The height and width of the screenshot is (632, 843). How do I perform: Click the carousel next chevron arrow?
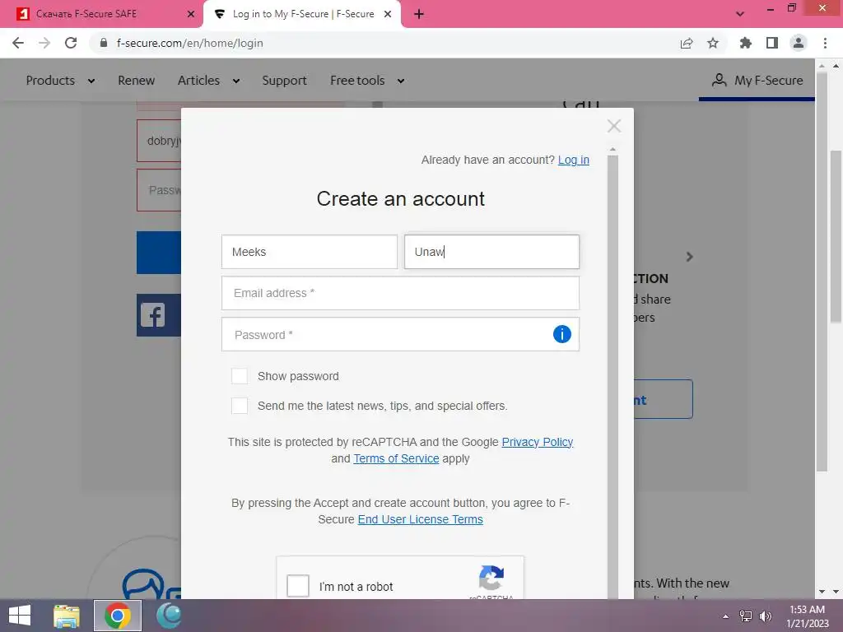pos(690,257)
